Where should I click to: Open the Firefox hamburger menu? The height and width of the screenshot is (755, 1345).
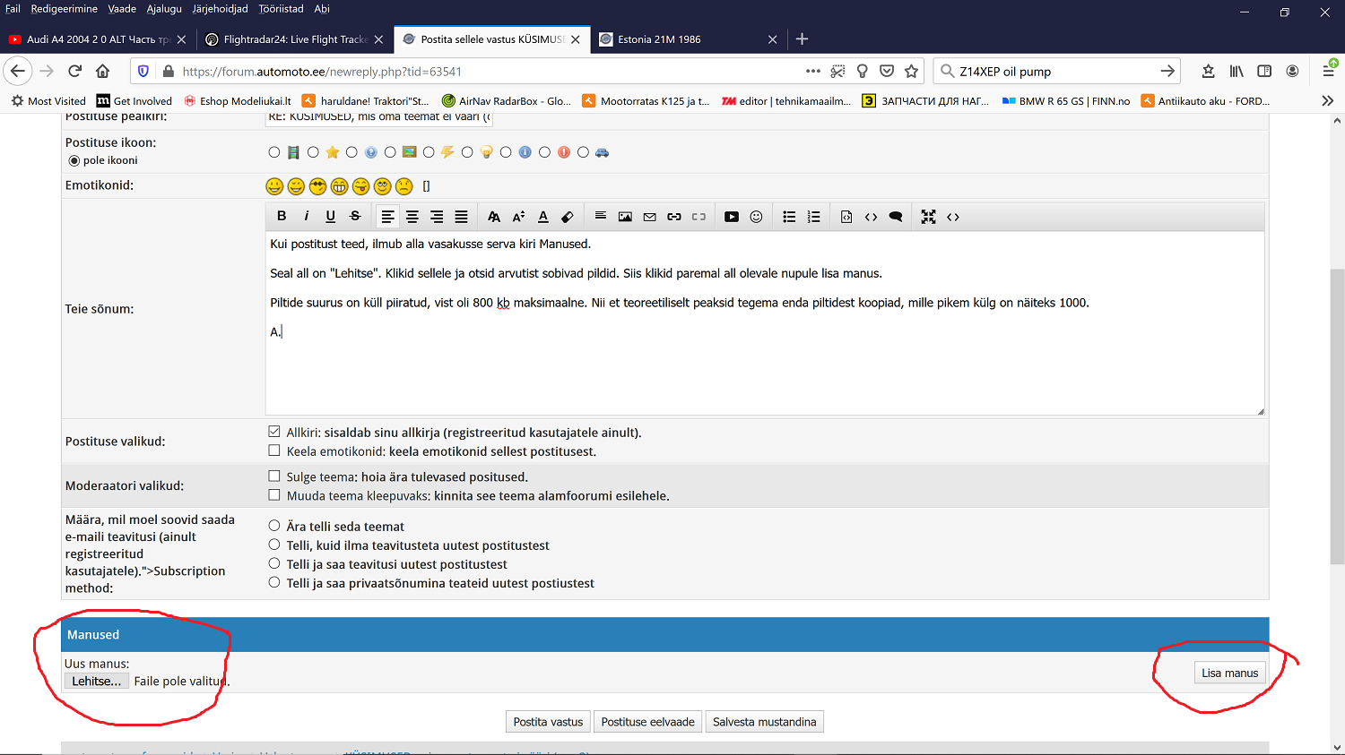tap(1328, 71)
